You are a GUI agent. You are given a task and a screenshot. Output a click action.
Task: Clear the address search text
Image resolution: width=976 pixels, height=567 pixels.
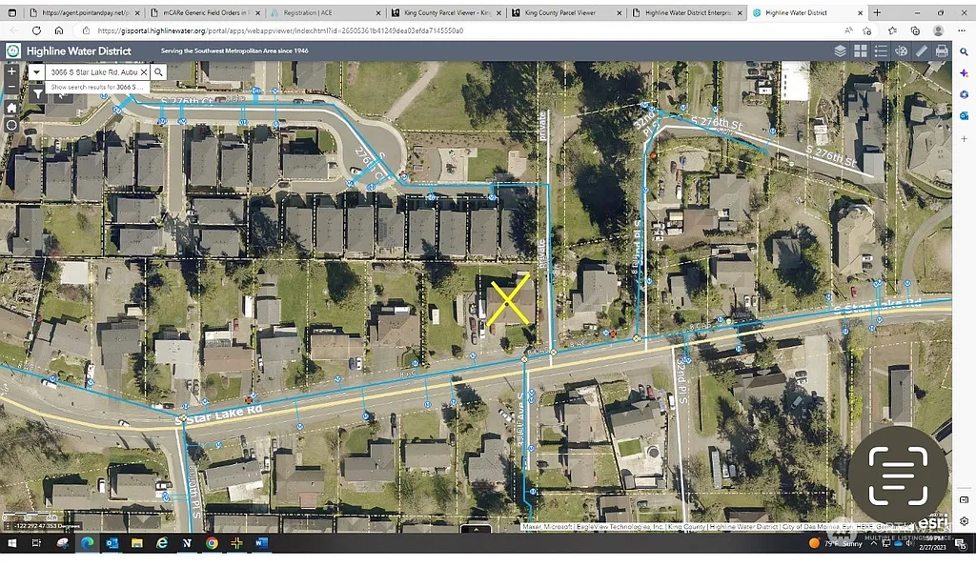pos(144,72)
